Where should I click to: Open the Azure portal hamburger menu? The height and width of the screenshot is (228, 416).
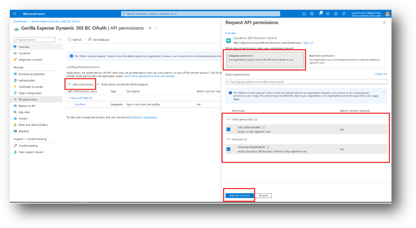tap(15, 14)
